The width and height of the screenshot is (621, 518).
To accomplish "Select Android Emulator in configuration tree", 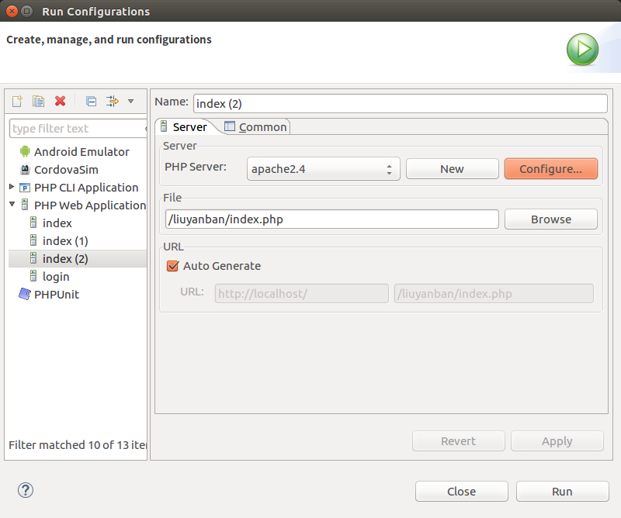I will (x=81, y=152).
